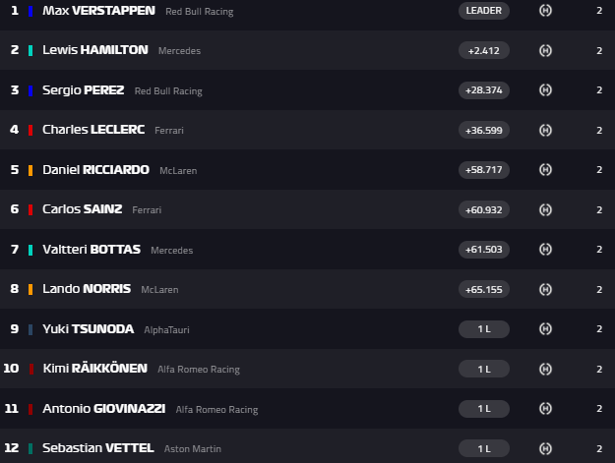Click the LEADER badge for Max Verstappen
Image resolution: width=615 pixels, height=463 pixels.
(483, 11)
